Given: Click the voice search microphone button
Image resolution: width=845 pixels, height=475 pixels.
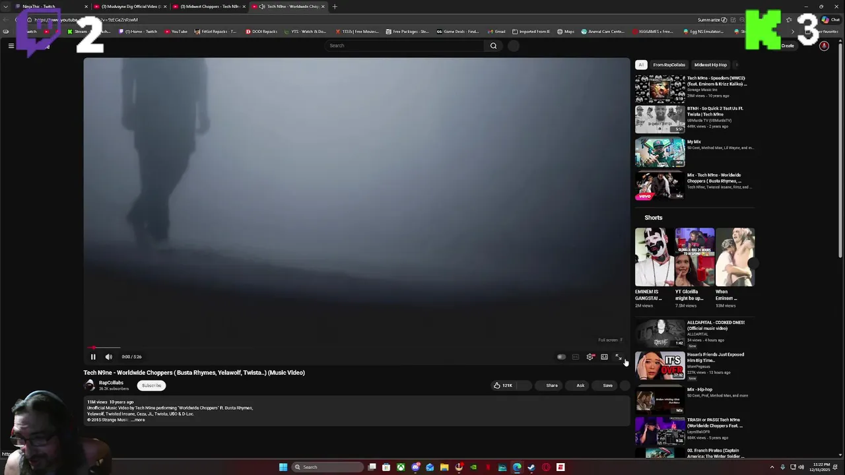Looking at the screenshot, I should coord(514,46).
